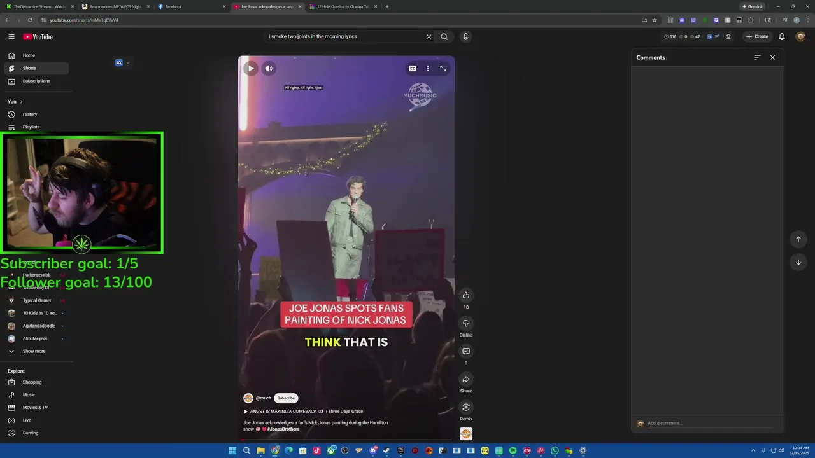The height and width of the screenshot is (458, 815).
Task: Open the Alex Meyers subscription
Action: pyautogui.click(x=36, y=338)
